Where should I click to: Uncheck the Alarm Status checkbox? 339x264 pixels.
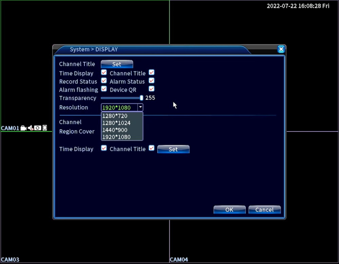point(152,80)
